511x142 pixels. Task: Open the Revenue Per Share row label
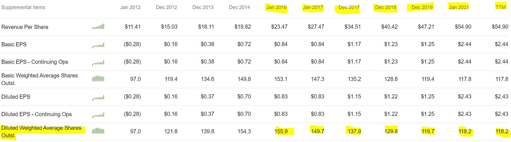(25, 27)
